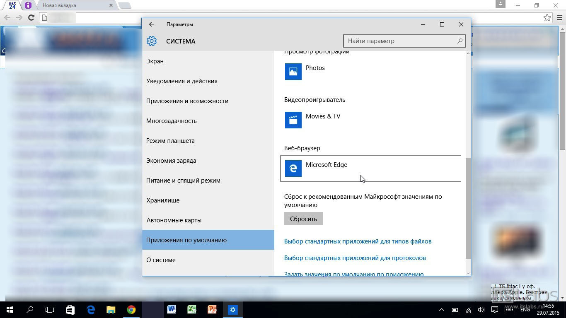This screenshot has height=318, width=566.
Task: Launch Microsoft Edge from the taskbar
Action: pos(91,310)
